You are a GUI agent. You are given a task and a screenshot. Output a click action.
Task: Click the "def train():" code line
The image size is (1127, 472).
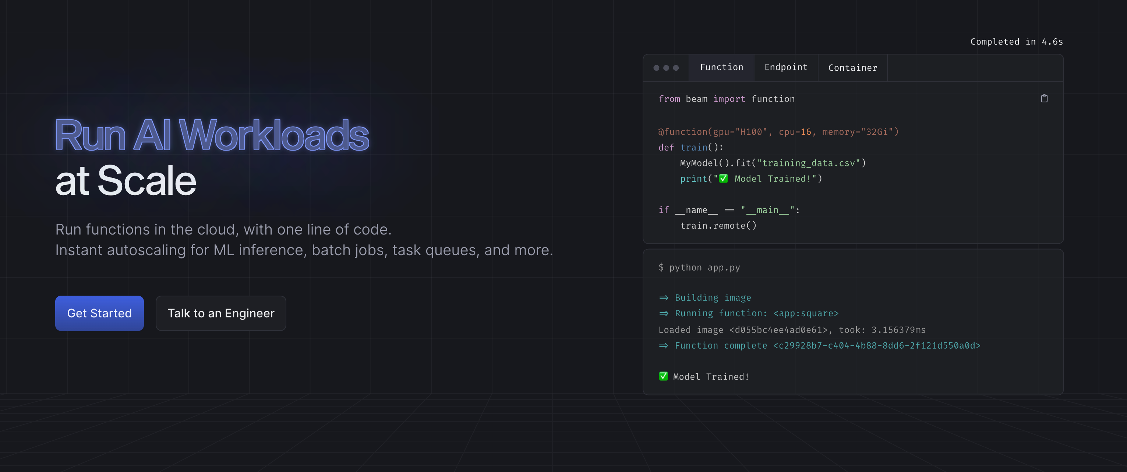point(691,147)
